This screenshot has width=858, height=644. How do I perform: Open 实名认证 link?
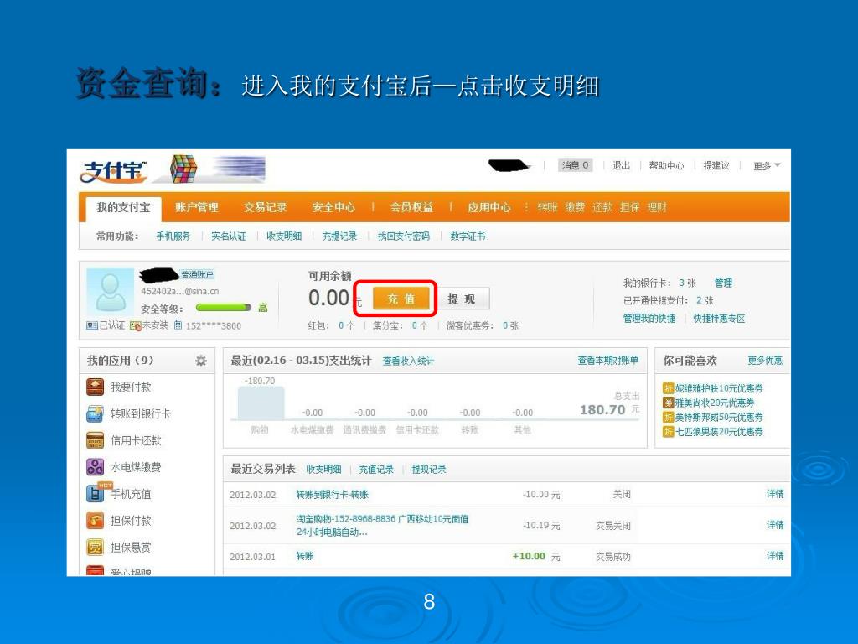pyautogui.click(x=228, y=236)
